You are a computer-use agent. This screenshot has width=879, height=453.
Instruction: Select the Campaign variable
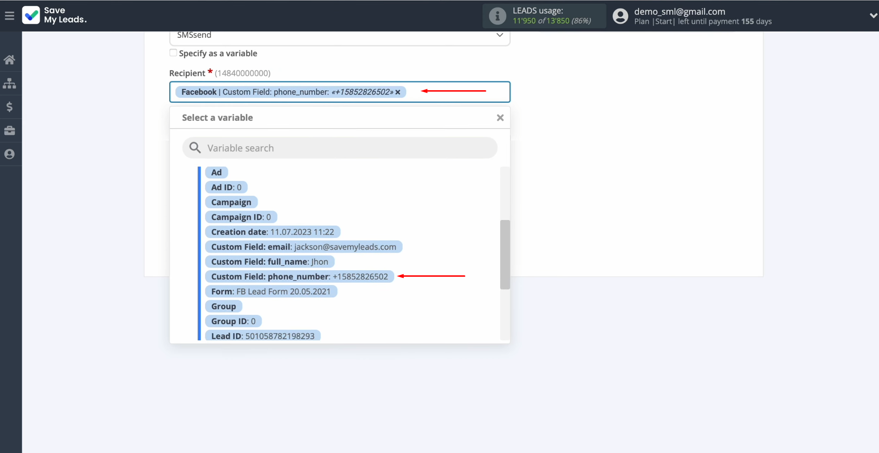pyautogui.click(x=231, y=202)
